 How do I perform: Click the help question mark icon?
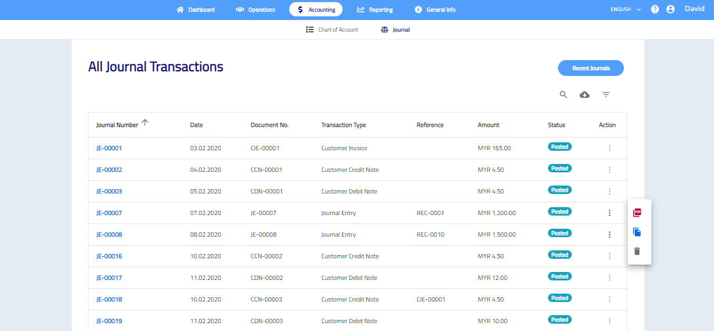coord(655,9)
